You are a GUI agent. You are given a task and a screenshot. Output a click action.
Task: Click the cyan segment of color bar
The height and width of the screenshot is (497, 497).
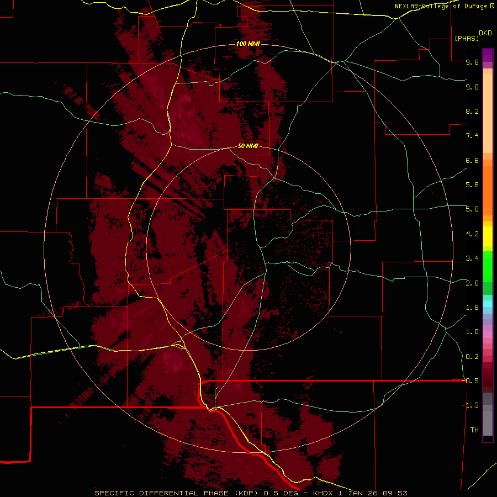[x=488, y=304]
